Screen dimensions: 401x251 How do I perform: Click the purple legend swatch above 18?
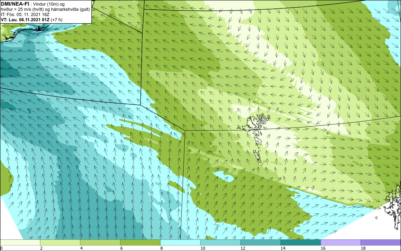pyautogui.click(x=381, y=242)
